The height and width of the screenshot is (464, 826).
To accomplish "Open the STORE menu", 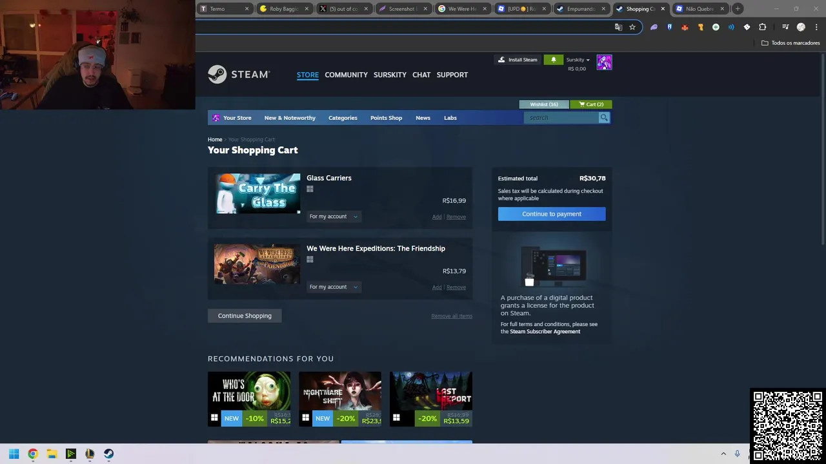I will pos(308,75).
